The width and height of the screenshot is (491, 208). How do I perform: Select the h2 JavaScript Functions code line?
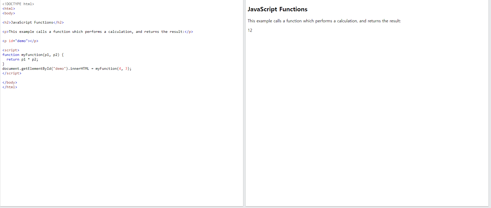[33, 22]
